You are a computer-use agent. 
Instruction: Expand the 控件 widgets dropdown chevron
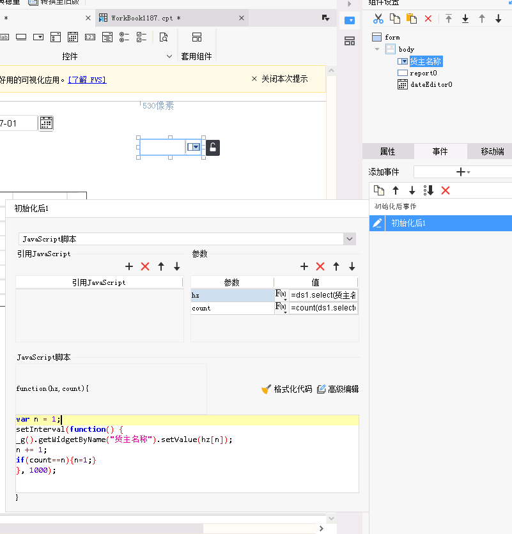[x=169, y=56]
